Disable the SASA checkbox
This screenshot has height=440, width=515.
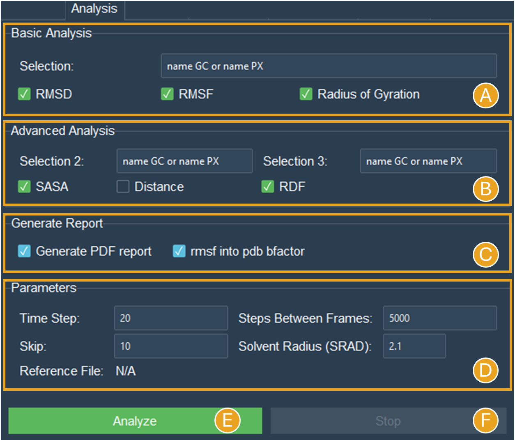[x=24, y=187]
